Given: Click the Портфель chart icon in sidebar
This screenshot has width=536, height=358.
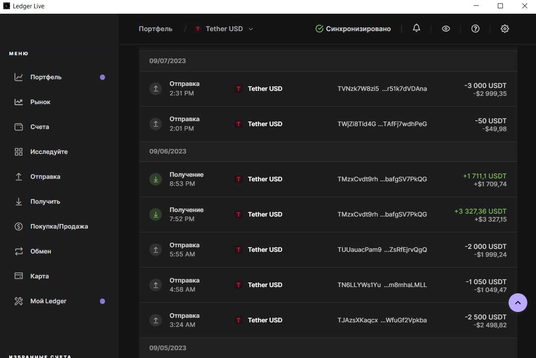Looking at the screenshot, I should (x=19, y=77).
